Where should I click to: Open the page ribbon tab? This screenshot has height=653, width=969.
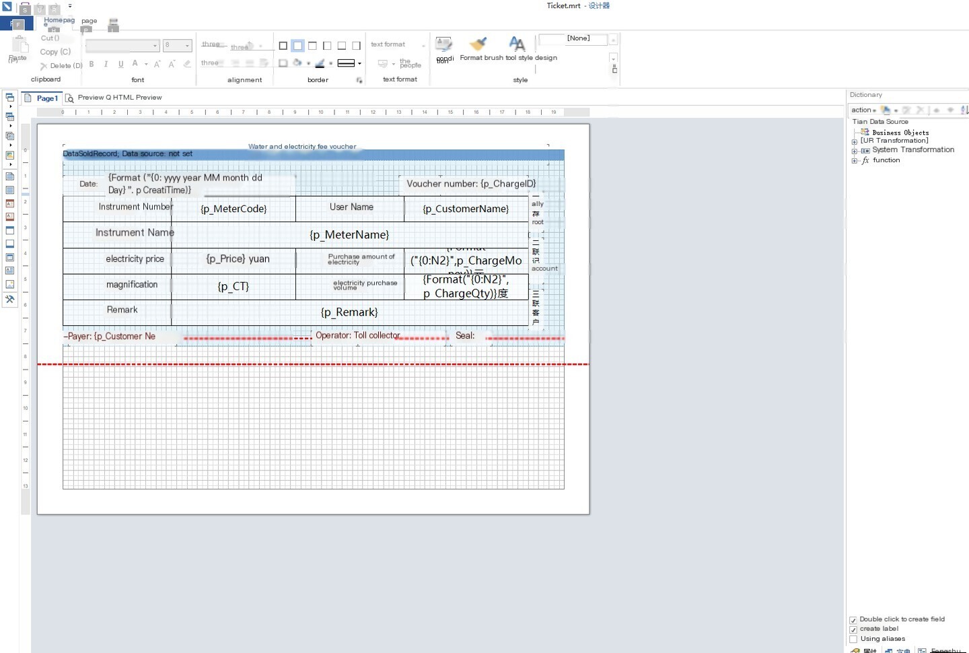tap(89, 21)
